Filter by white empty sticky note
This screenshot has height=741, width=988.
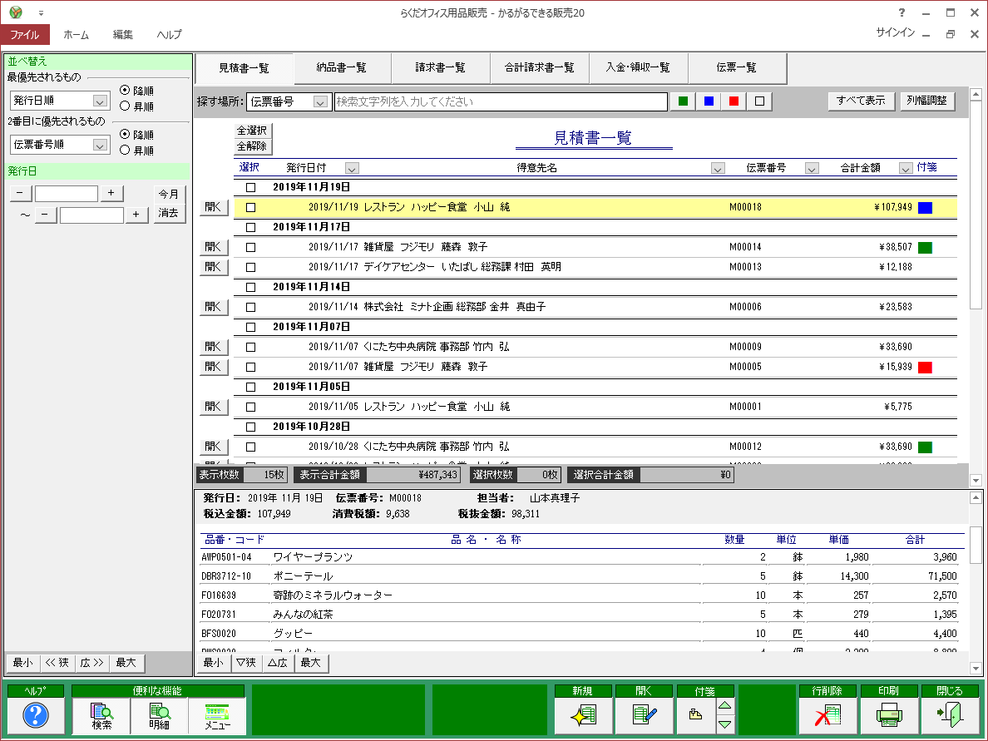[x=759, y=101]
